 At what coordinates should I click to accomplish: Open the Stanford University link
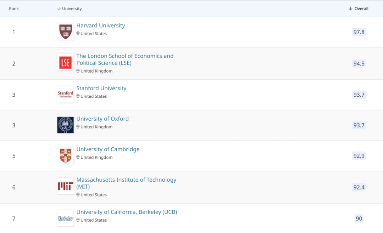point(101,88)
